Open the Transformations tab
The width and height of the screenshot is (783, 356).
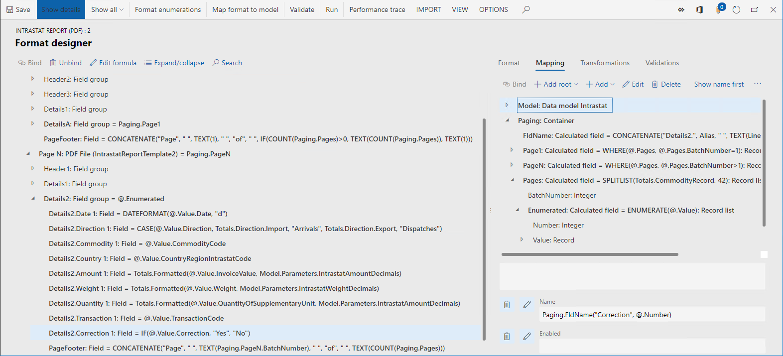tap(605, 63)
